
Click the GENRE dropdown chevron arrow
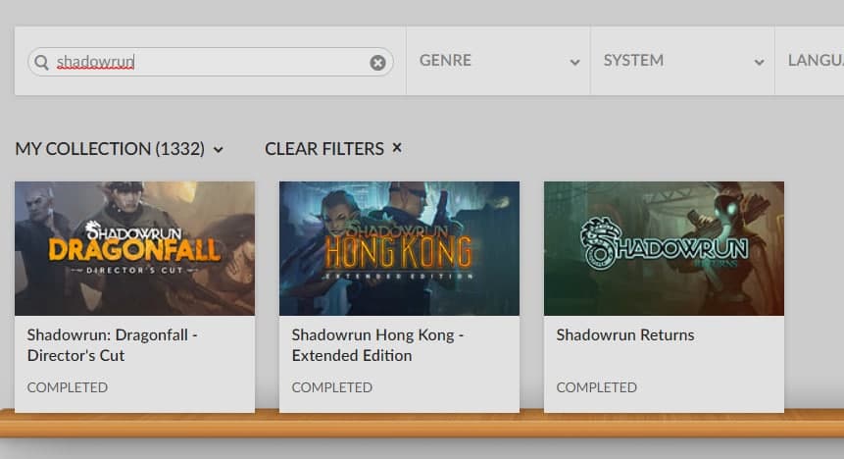574,63
